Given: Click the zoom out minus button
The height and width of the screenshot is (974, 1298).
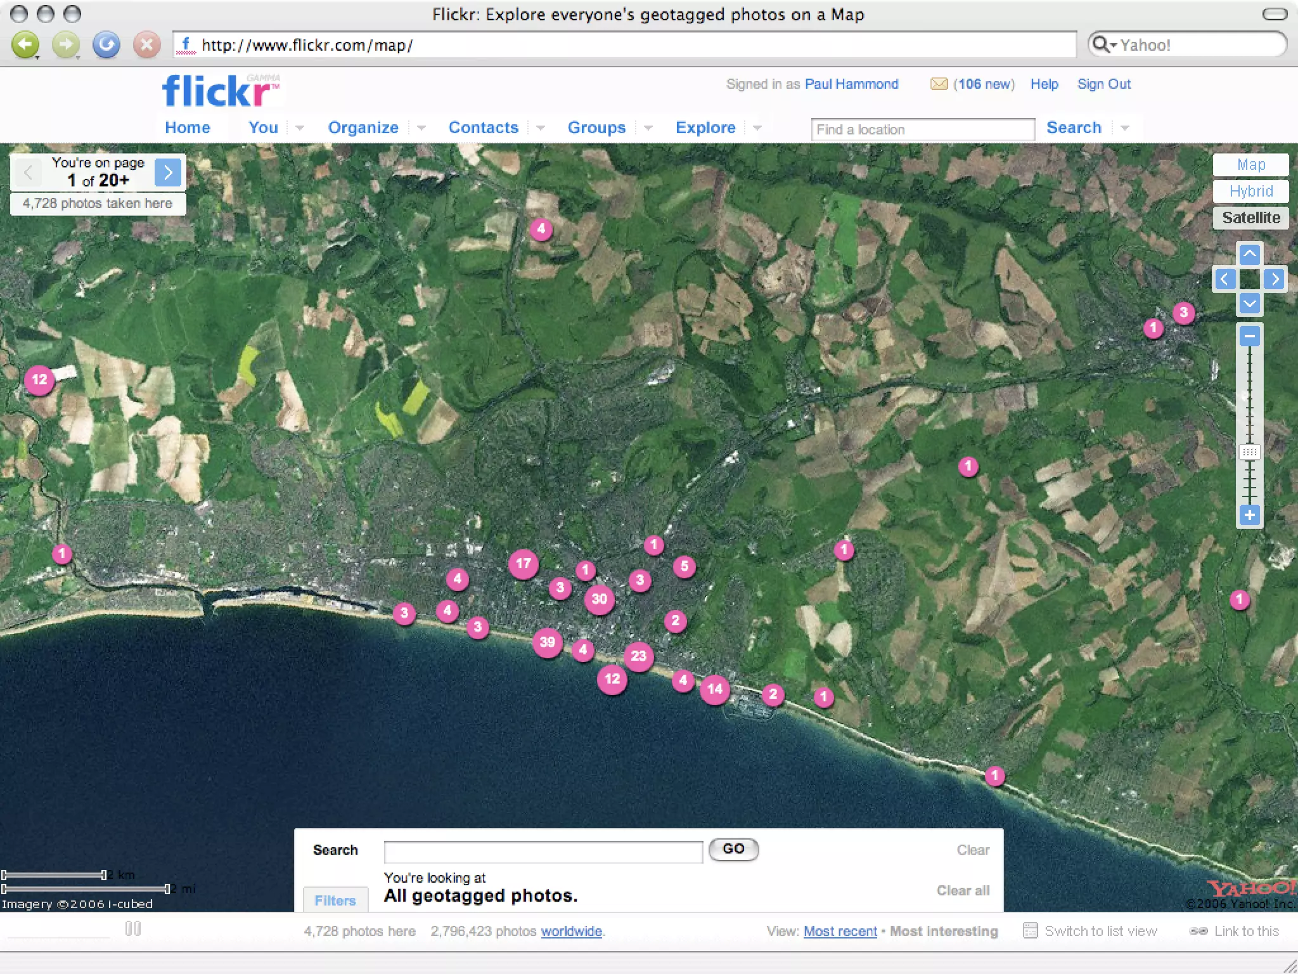Looking at the screenshot, I should point(1249,336).
